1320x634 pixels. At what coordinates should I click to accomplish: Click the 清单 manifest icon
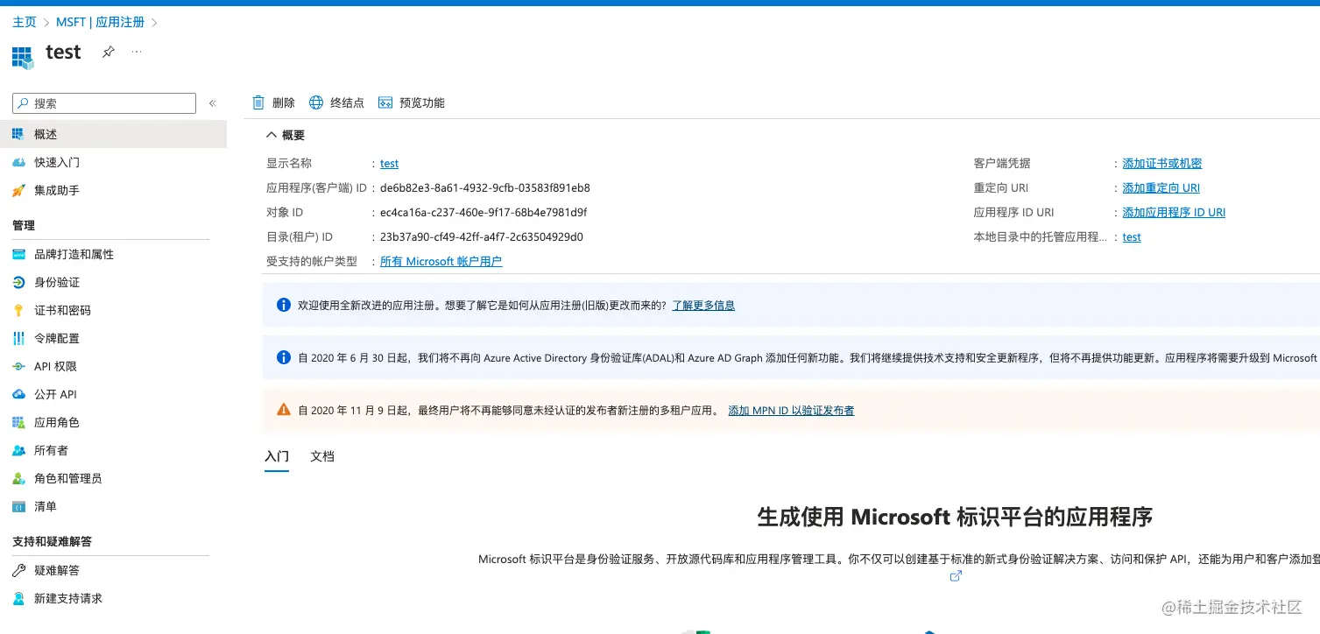click(x=18, y=506)
